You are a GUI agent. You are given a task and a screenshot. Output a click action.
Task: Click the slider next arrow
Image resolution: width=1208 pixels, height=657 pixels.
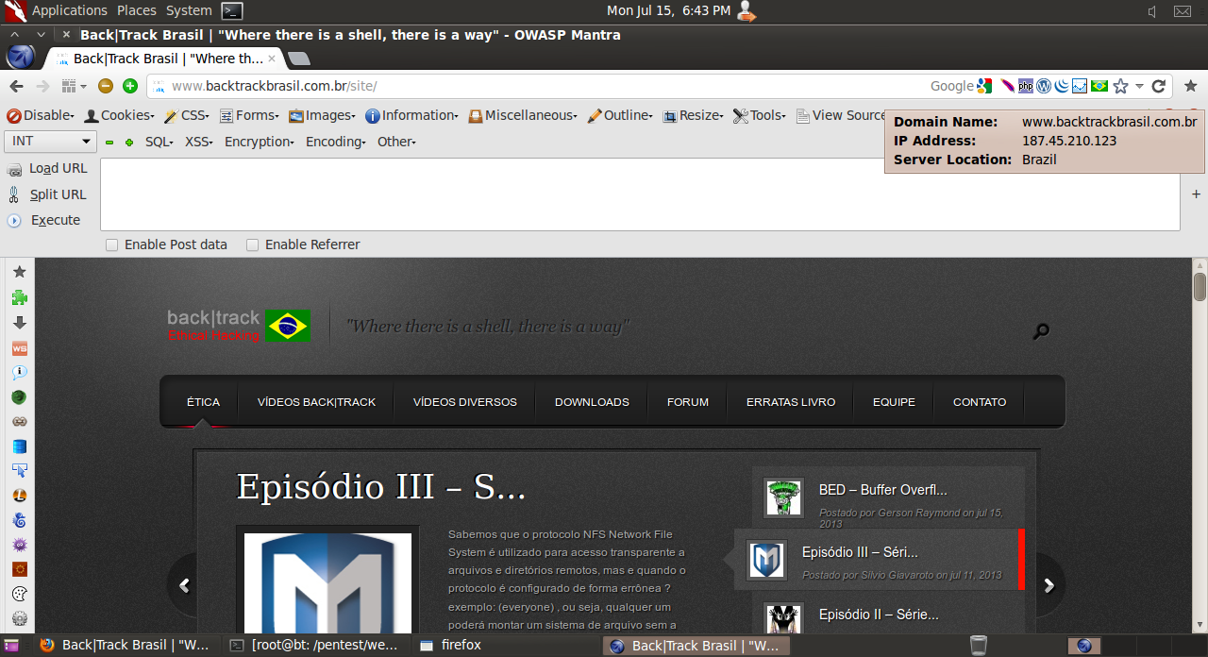(1049, 585)
